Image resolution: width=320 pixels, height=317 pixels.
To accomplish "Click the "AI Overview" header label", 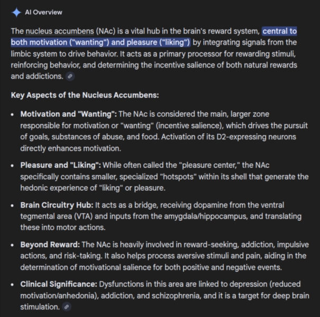I will [43, 12].
